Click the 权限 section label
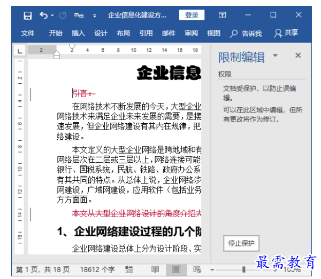This screenshot has width=321, height=279. [225, 74]
